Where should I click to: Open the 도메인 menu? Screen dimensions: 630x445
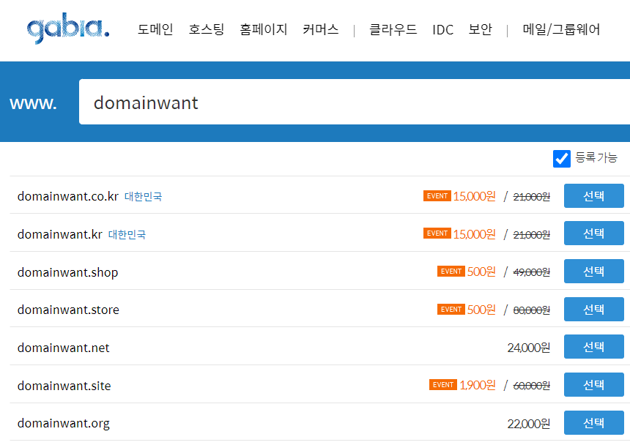tap(155, 29)
